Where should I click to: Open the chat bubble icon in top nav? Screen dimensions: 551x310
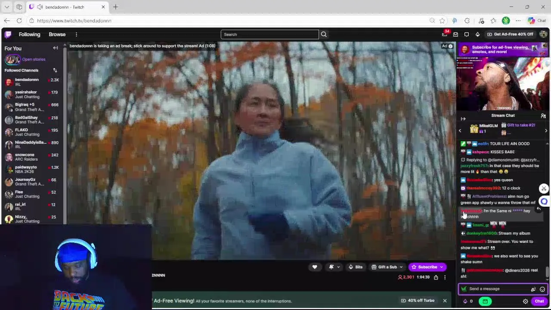click(467, 34)
